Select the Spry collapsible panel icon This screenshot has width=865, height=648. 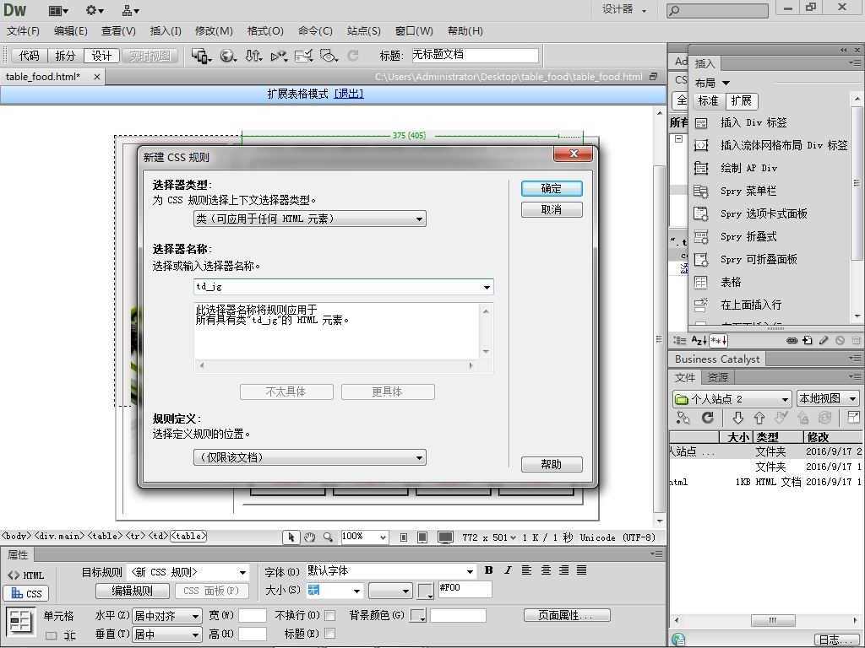coord(701,260)
